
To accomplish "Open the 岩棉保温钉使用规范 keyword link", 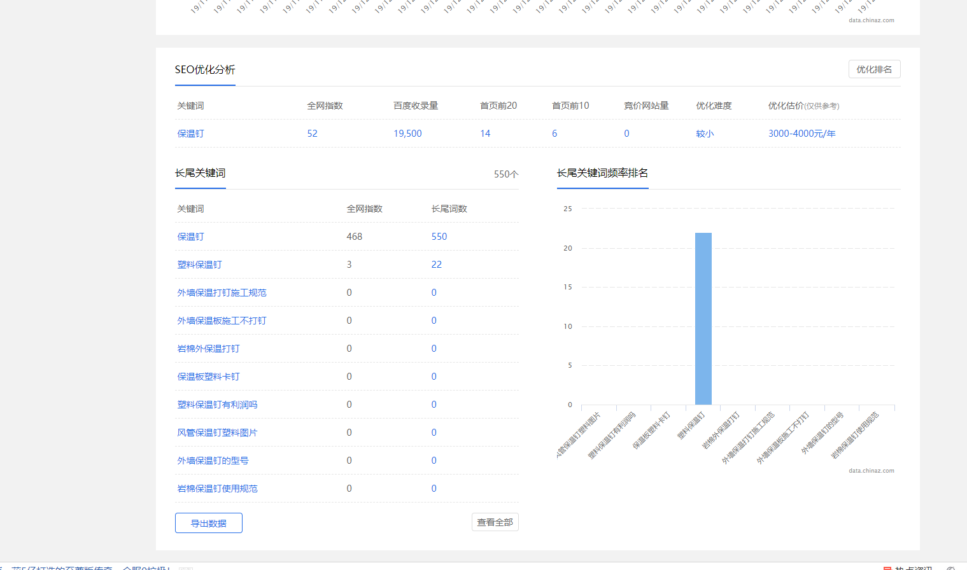I will (217, 489).
